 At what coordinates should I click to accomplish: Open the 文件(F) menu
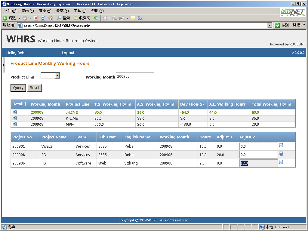(10, 11)
